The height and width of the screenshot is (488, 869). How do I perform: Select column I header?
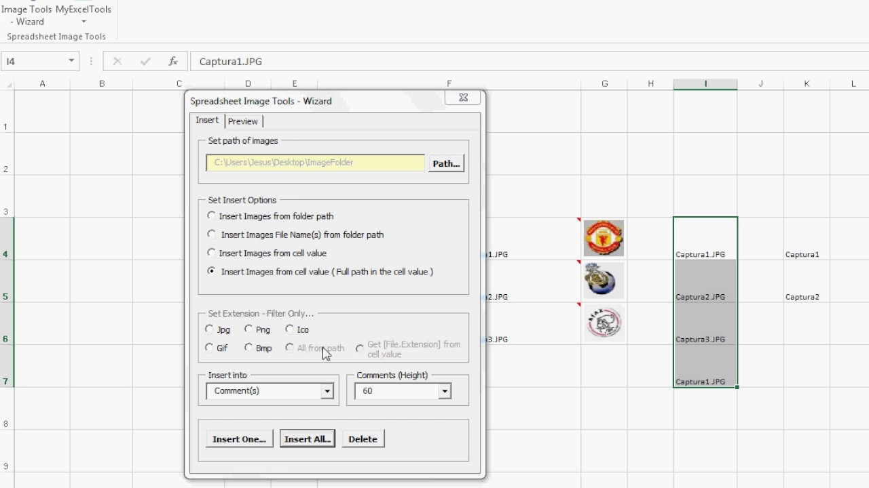pyautogui.click(x=705, y=84)
